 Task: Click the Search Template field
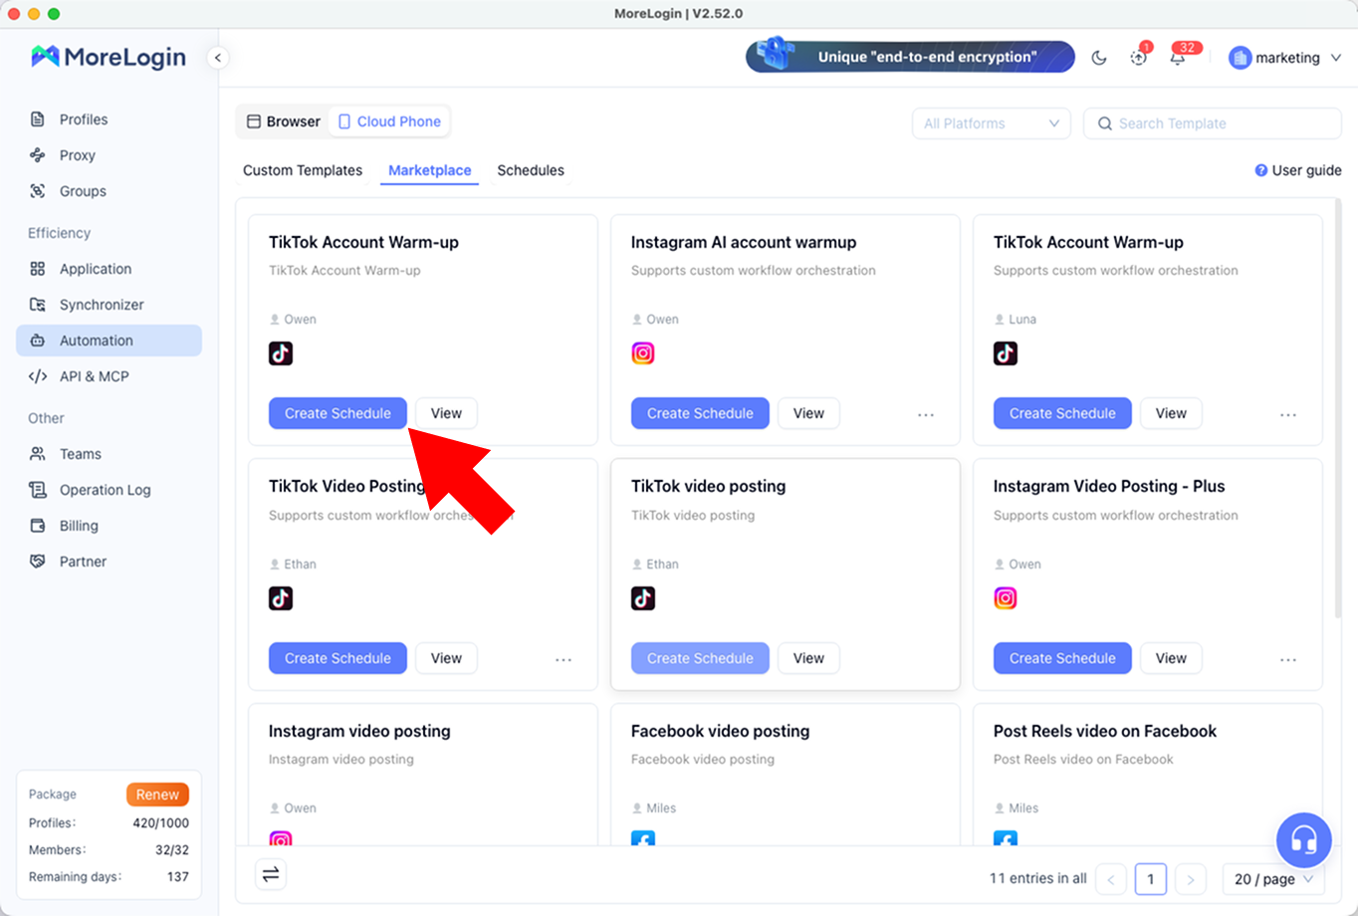coord(1212,123)
